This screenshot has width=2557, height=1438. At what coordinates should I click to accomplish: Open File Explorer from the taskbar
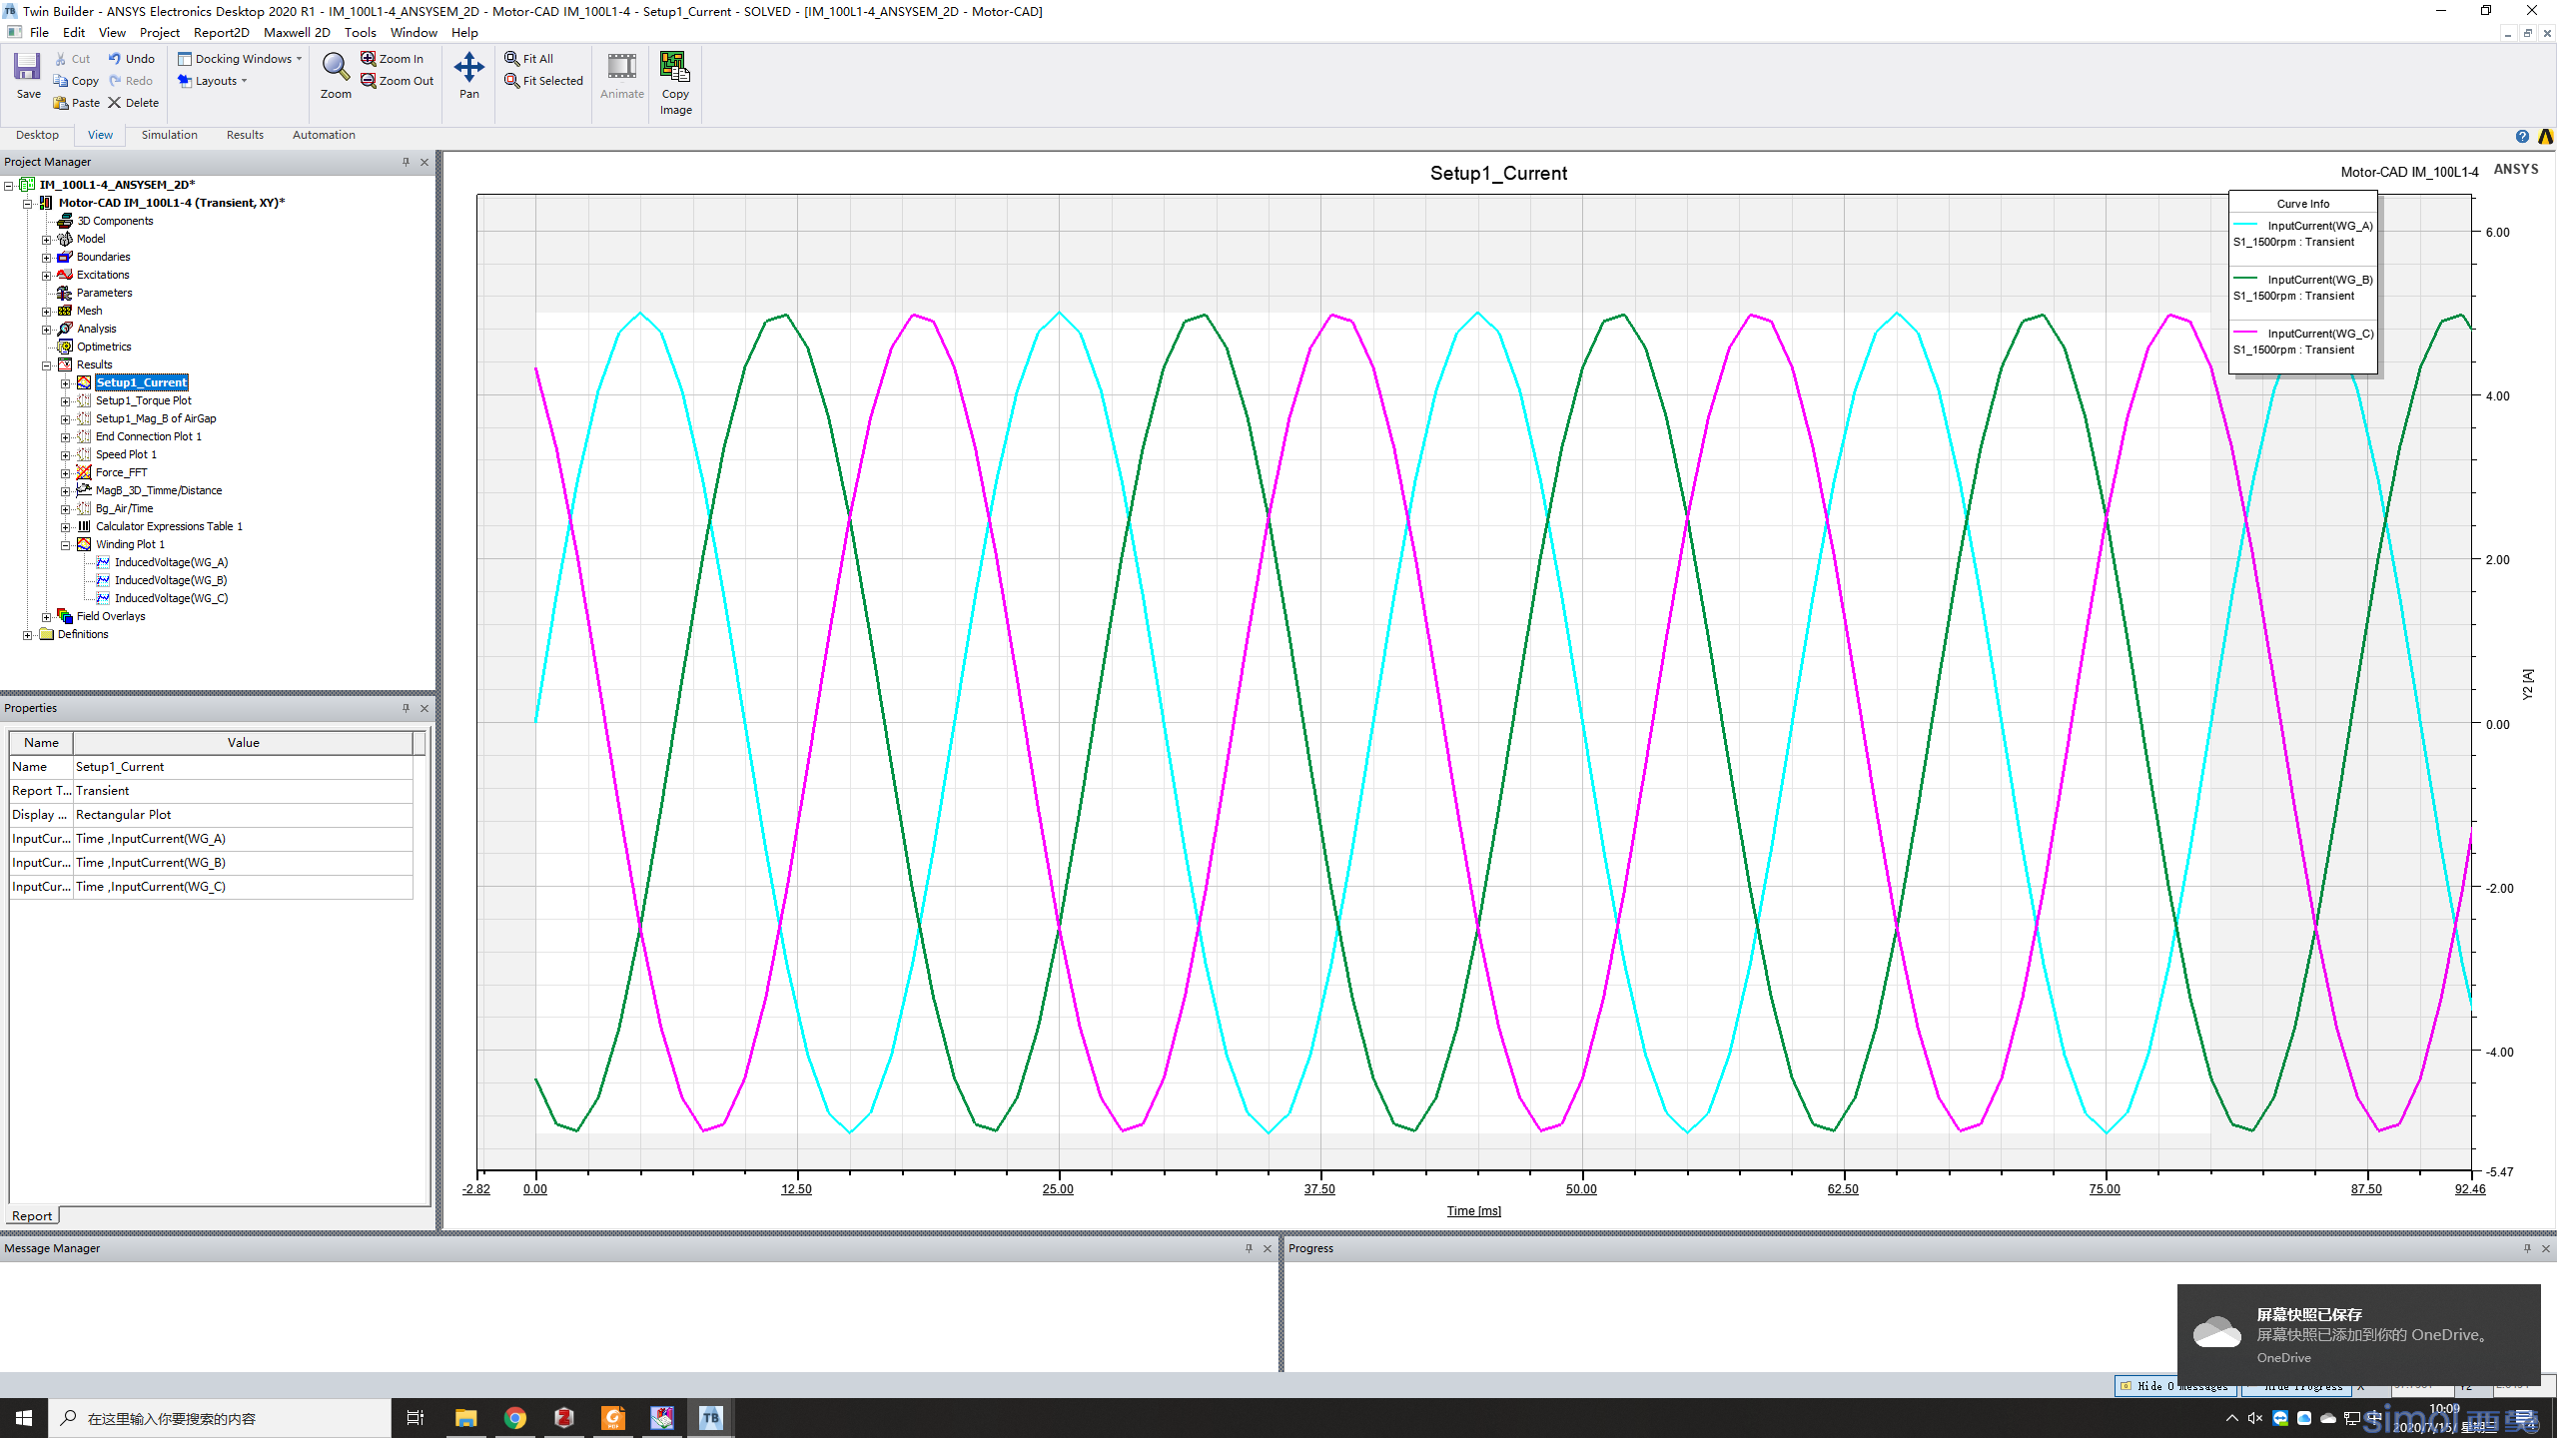465,1418
